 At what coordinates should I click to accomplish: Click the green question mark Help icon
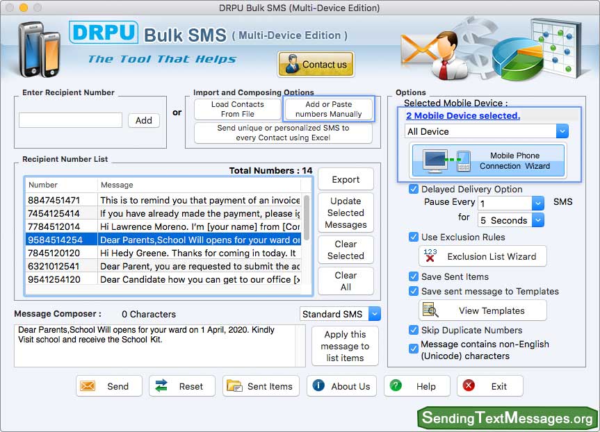pos(396,385)
